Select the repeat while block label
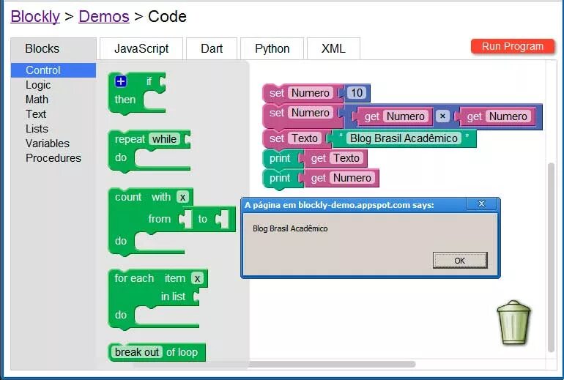 (x=130, y=139)
